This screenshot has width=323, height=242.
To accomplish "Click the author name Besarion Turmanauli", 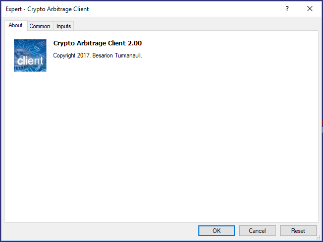I will click(x=117, y=55).
